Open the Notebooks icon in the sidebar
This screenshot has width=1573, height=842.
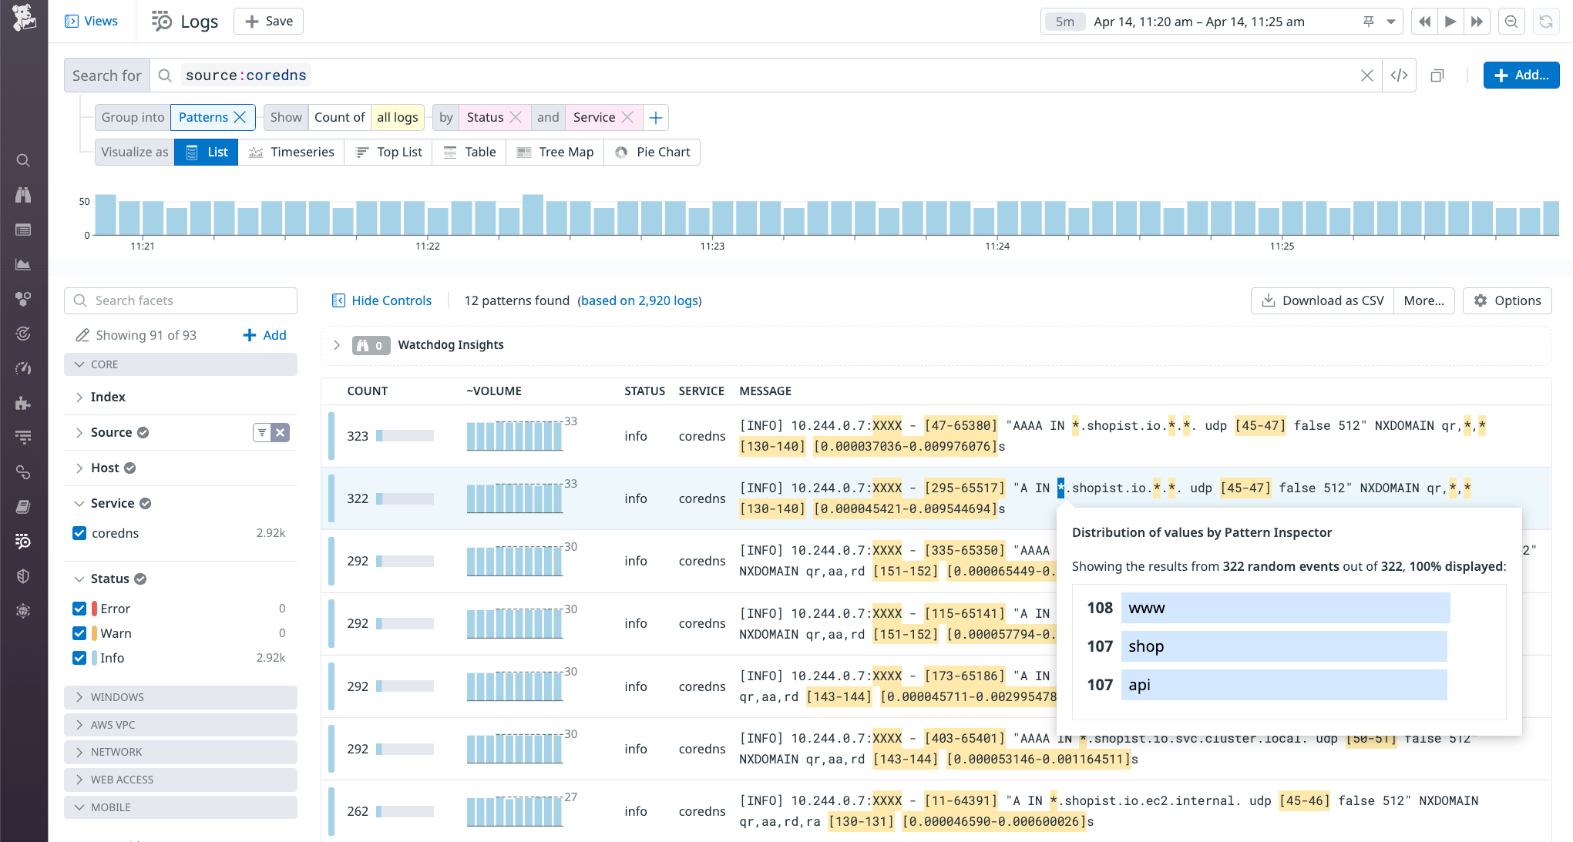click(x=23, y=506)
